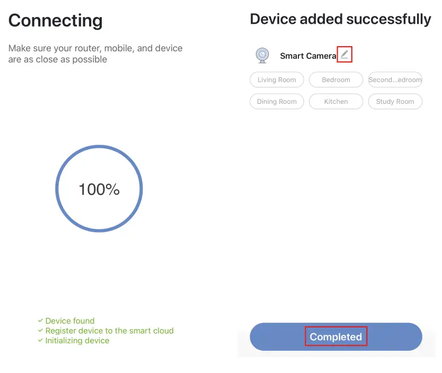Click the pencil edit icon beside Smart Camera
The height and width of the screenshot is (373, 442).
pos(344,54)
